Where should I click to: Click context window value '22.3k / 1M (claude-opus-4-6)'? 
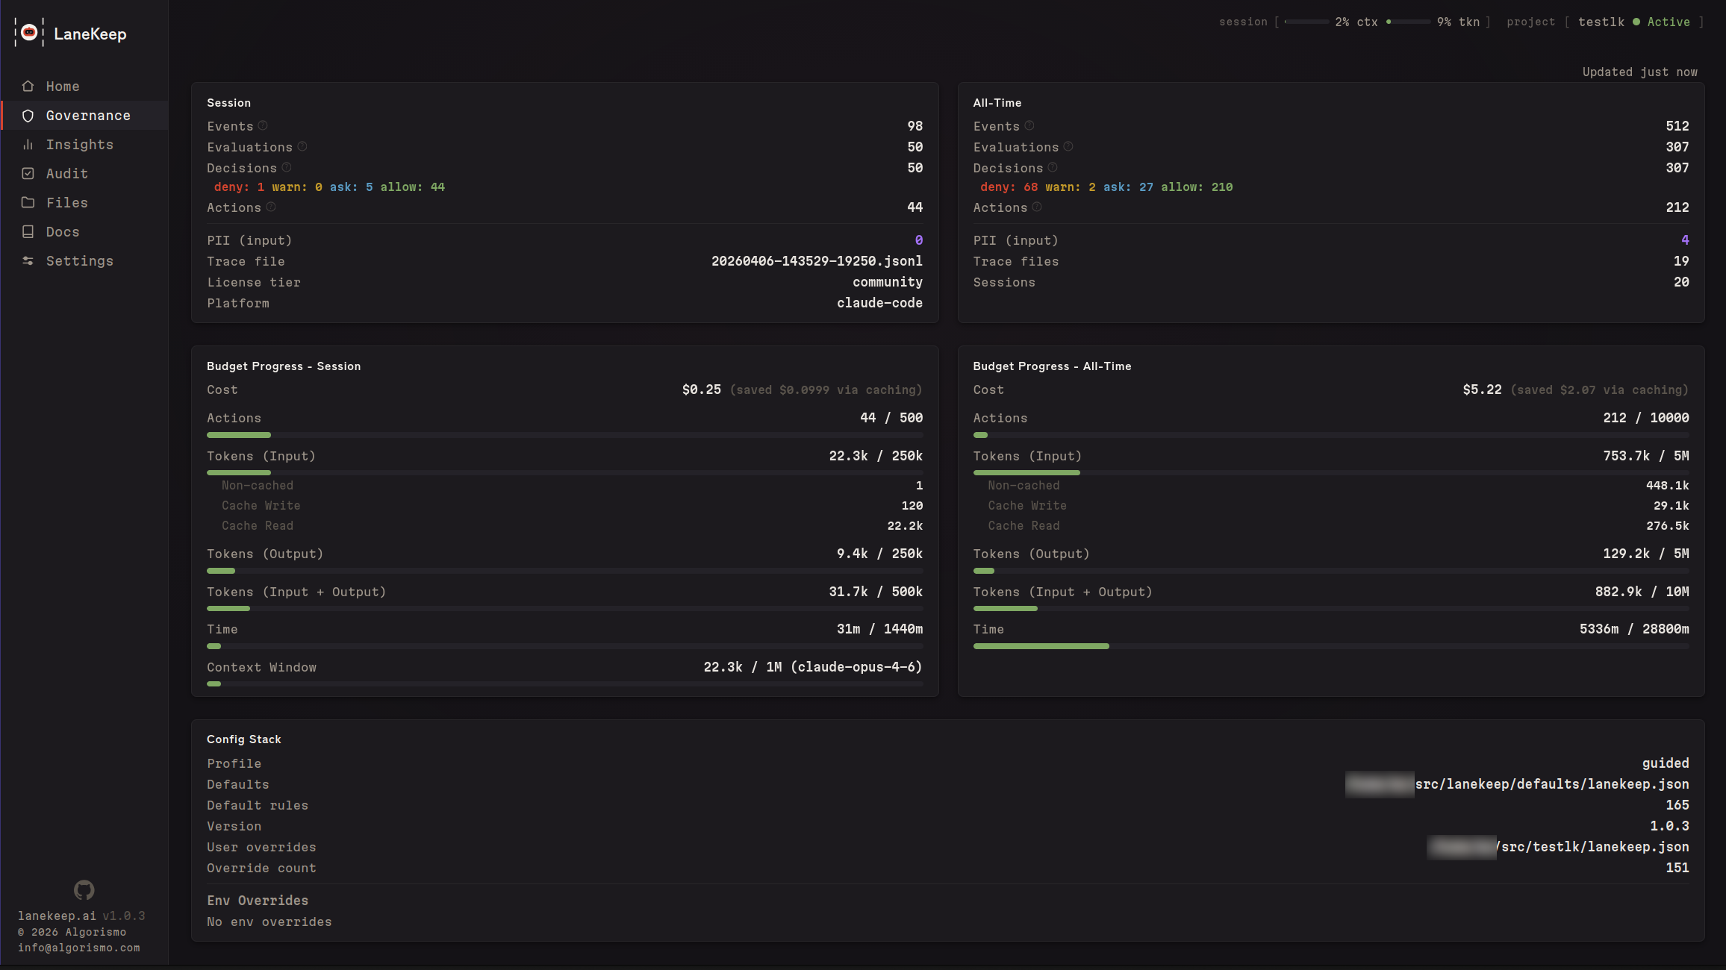coord(813,667)
